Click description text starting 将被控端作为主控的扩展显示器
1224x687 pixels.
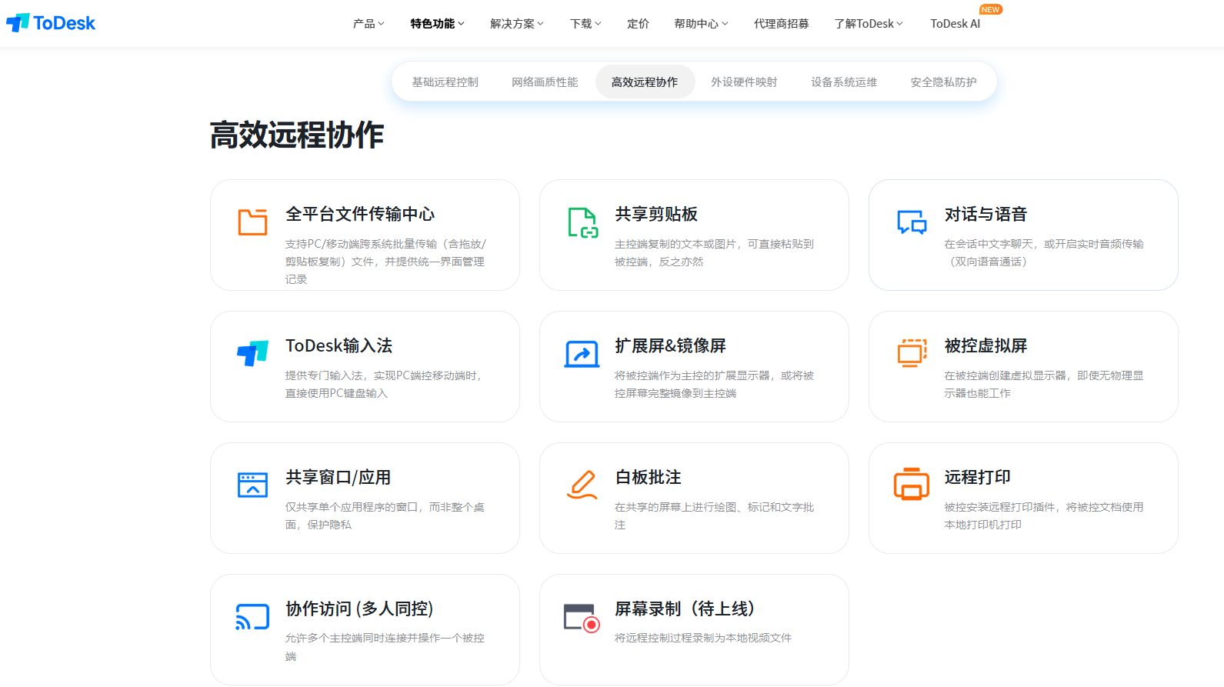point(714,384)
